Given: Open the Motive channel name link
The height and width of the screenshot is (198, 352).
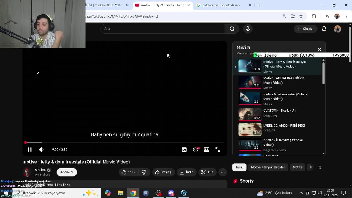Looking at the screenshot, I should 40,170.
